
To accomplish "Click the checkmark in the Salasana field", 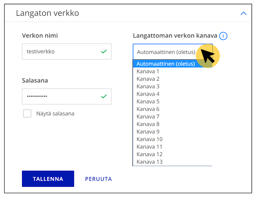I will tap(104, 96).
